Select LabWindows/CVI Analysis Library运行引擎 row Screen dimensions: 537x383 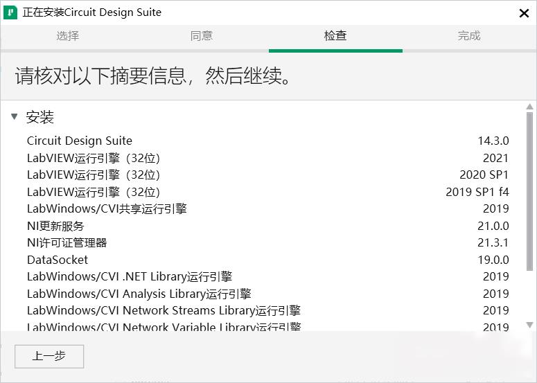click(268, 294)
